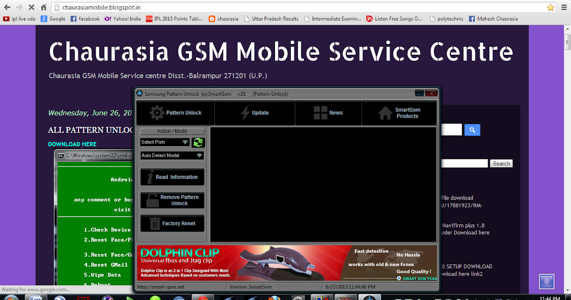Open the Yahoo! India bookmark

[x=123, y=19]
